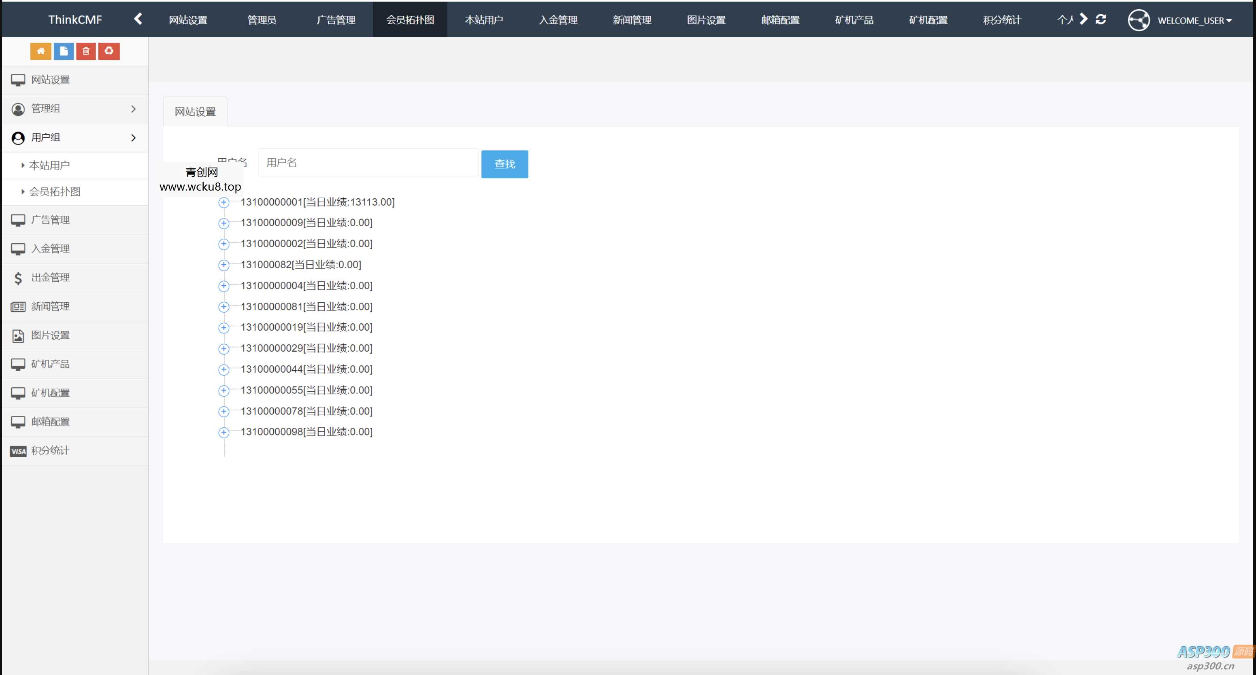This screenshot has height=675, width=1256.
Task: Expand tree node 13100000001
Action: [x=224, y=202]
